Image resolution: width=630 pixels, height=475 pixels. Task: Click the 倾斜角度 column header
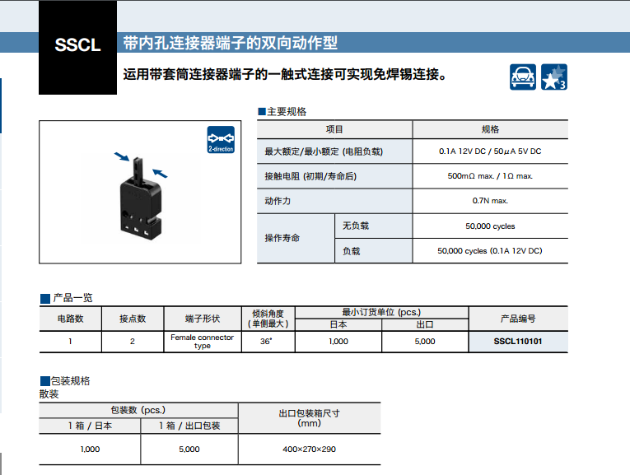[x=268, y=318]
